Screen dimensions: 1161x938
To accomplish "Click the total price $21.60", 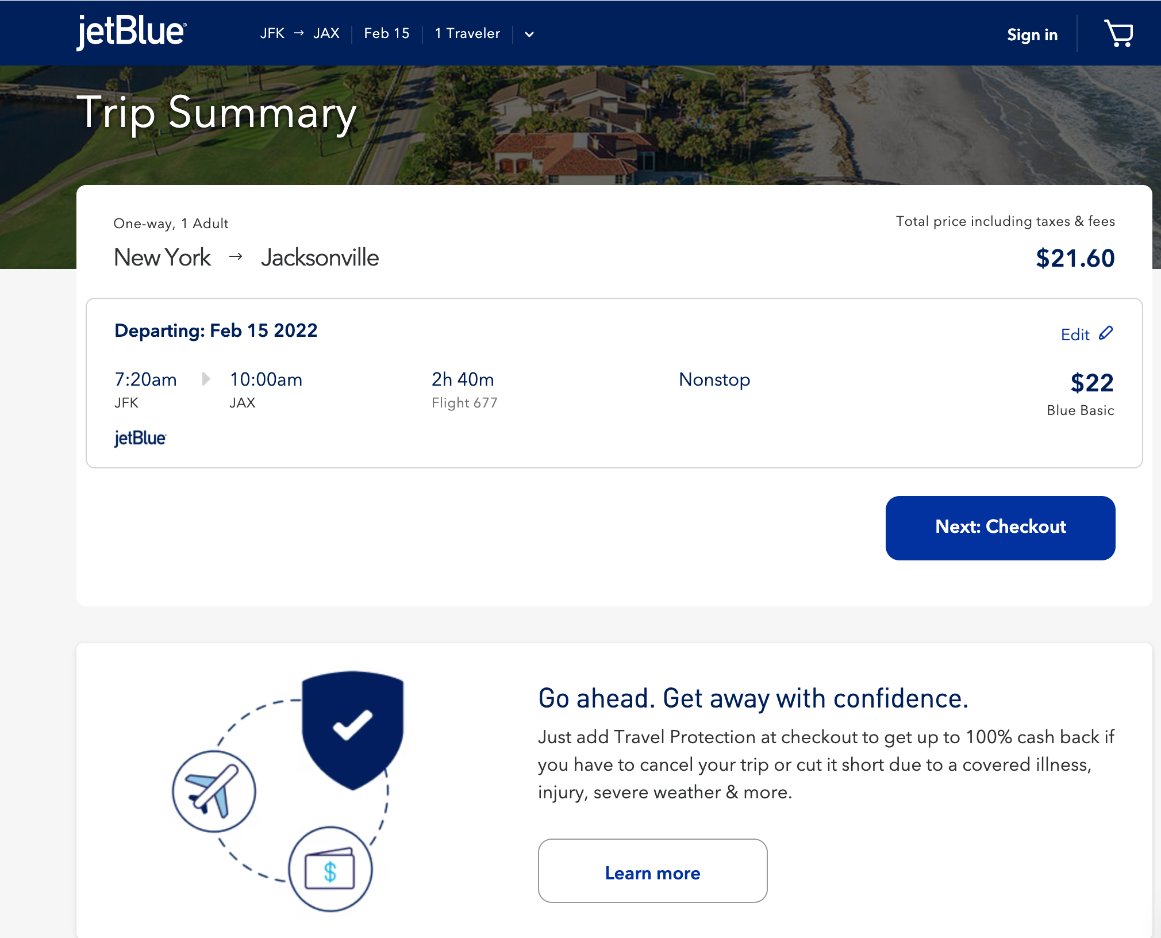I will [1075, 258].
